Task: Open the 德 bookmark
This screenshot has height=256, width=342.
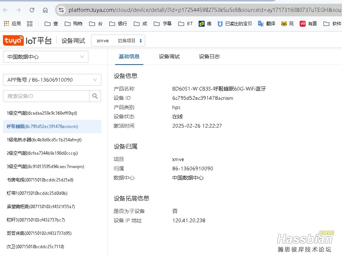Action: point(205,23)
